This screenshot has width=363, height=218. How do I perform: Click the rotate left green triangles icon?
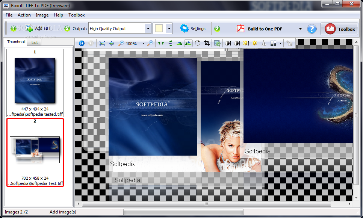(x=179, y=43)
